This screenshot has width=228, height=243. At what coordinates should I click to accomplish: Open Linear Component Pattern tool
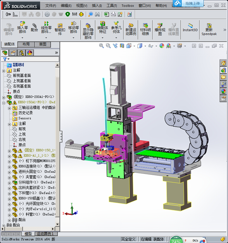pyautogui.click(x=46, y=27)
